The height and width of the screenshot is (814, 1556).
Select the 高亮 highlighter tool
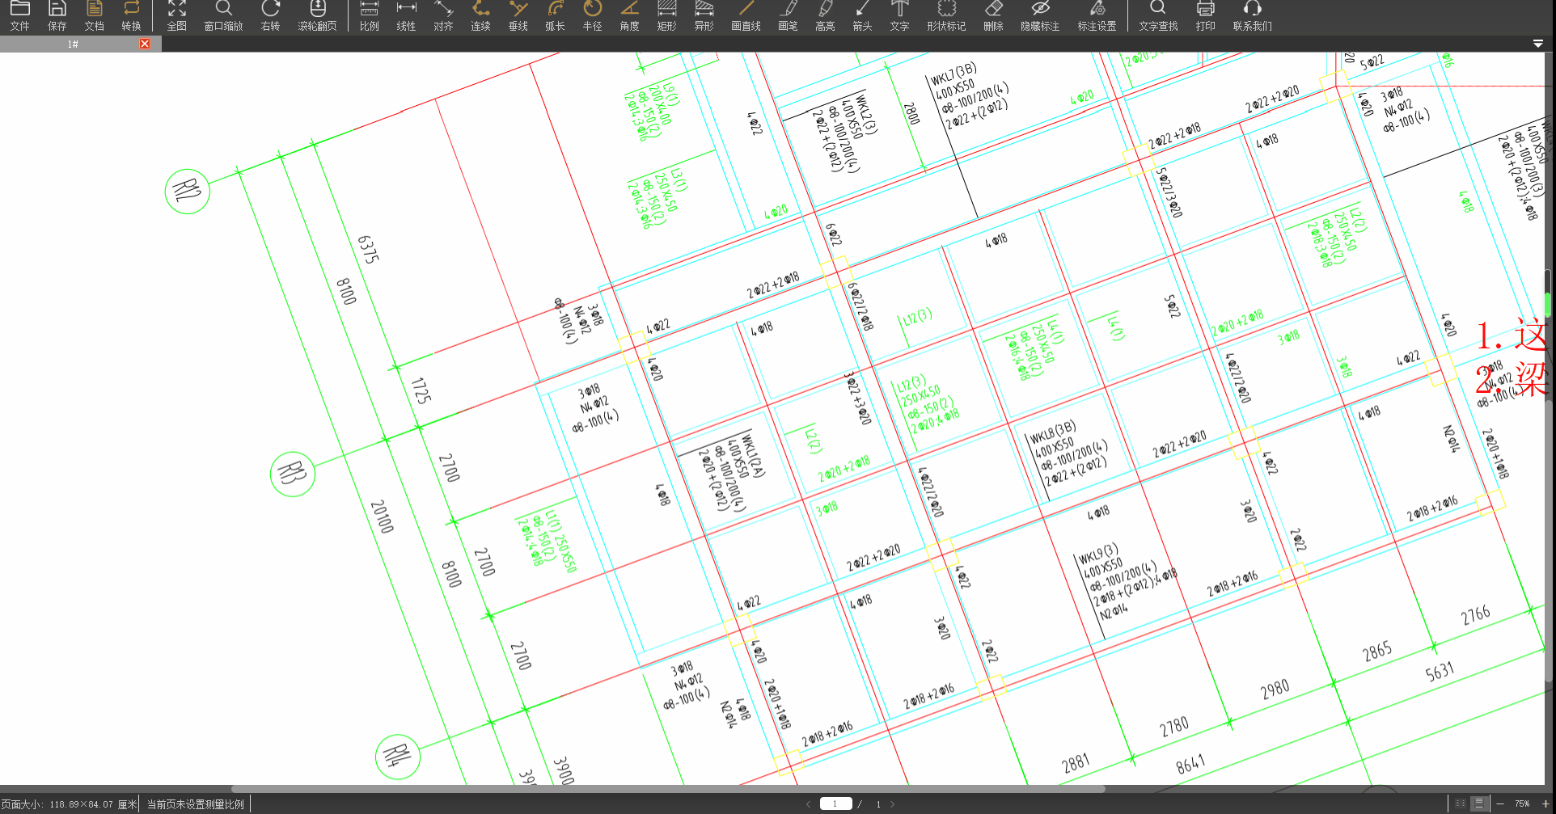[825, 16]
